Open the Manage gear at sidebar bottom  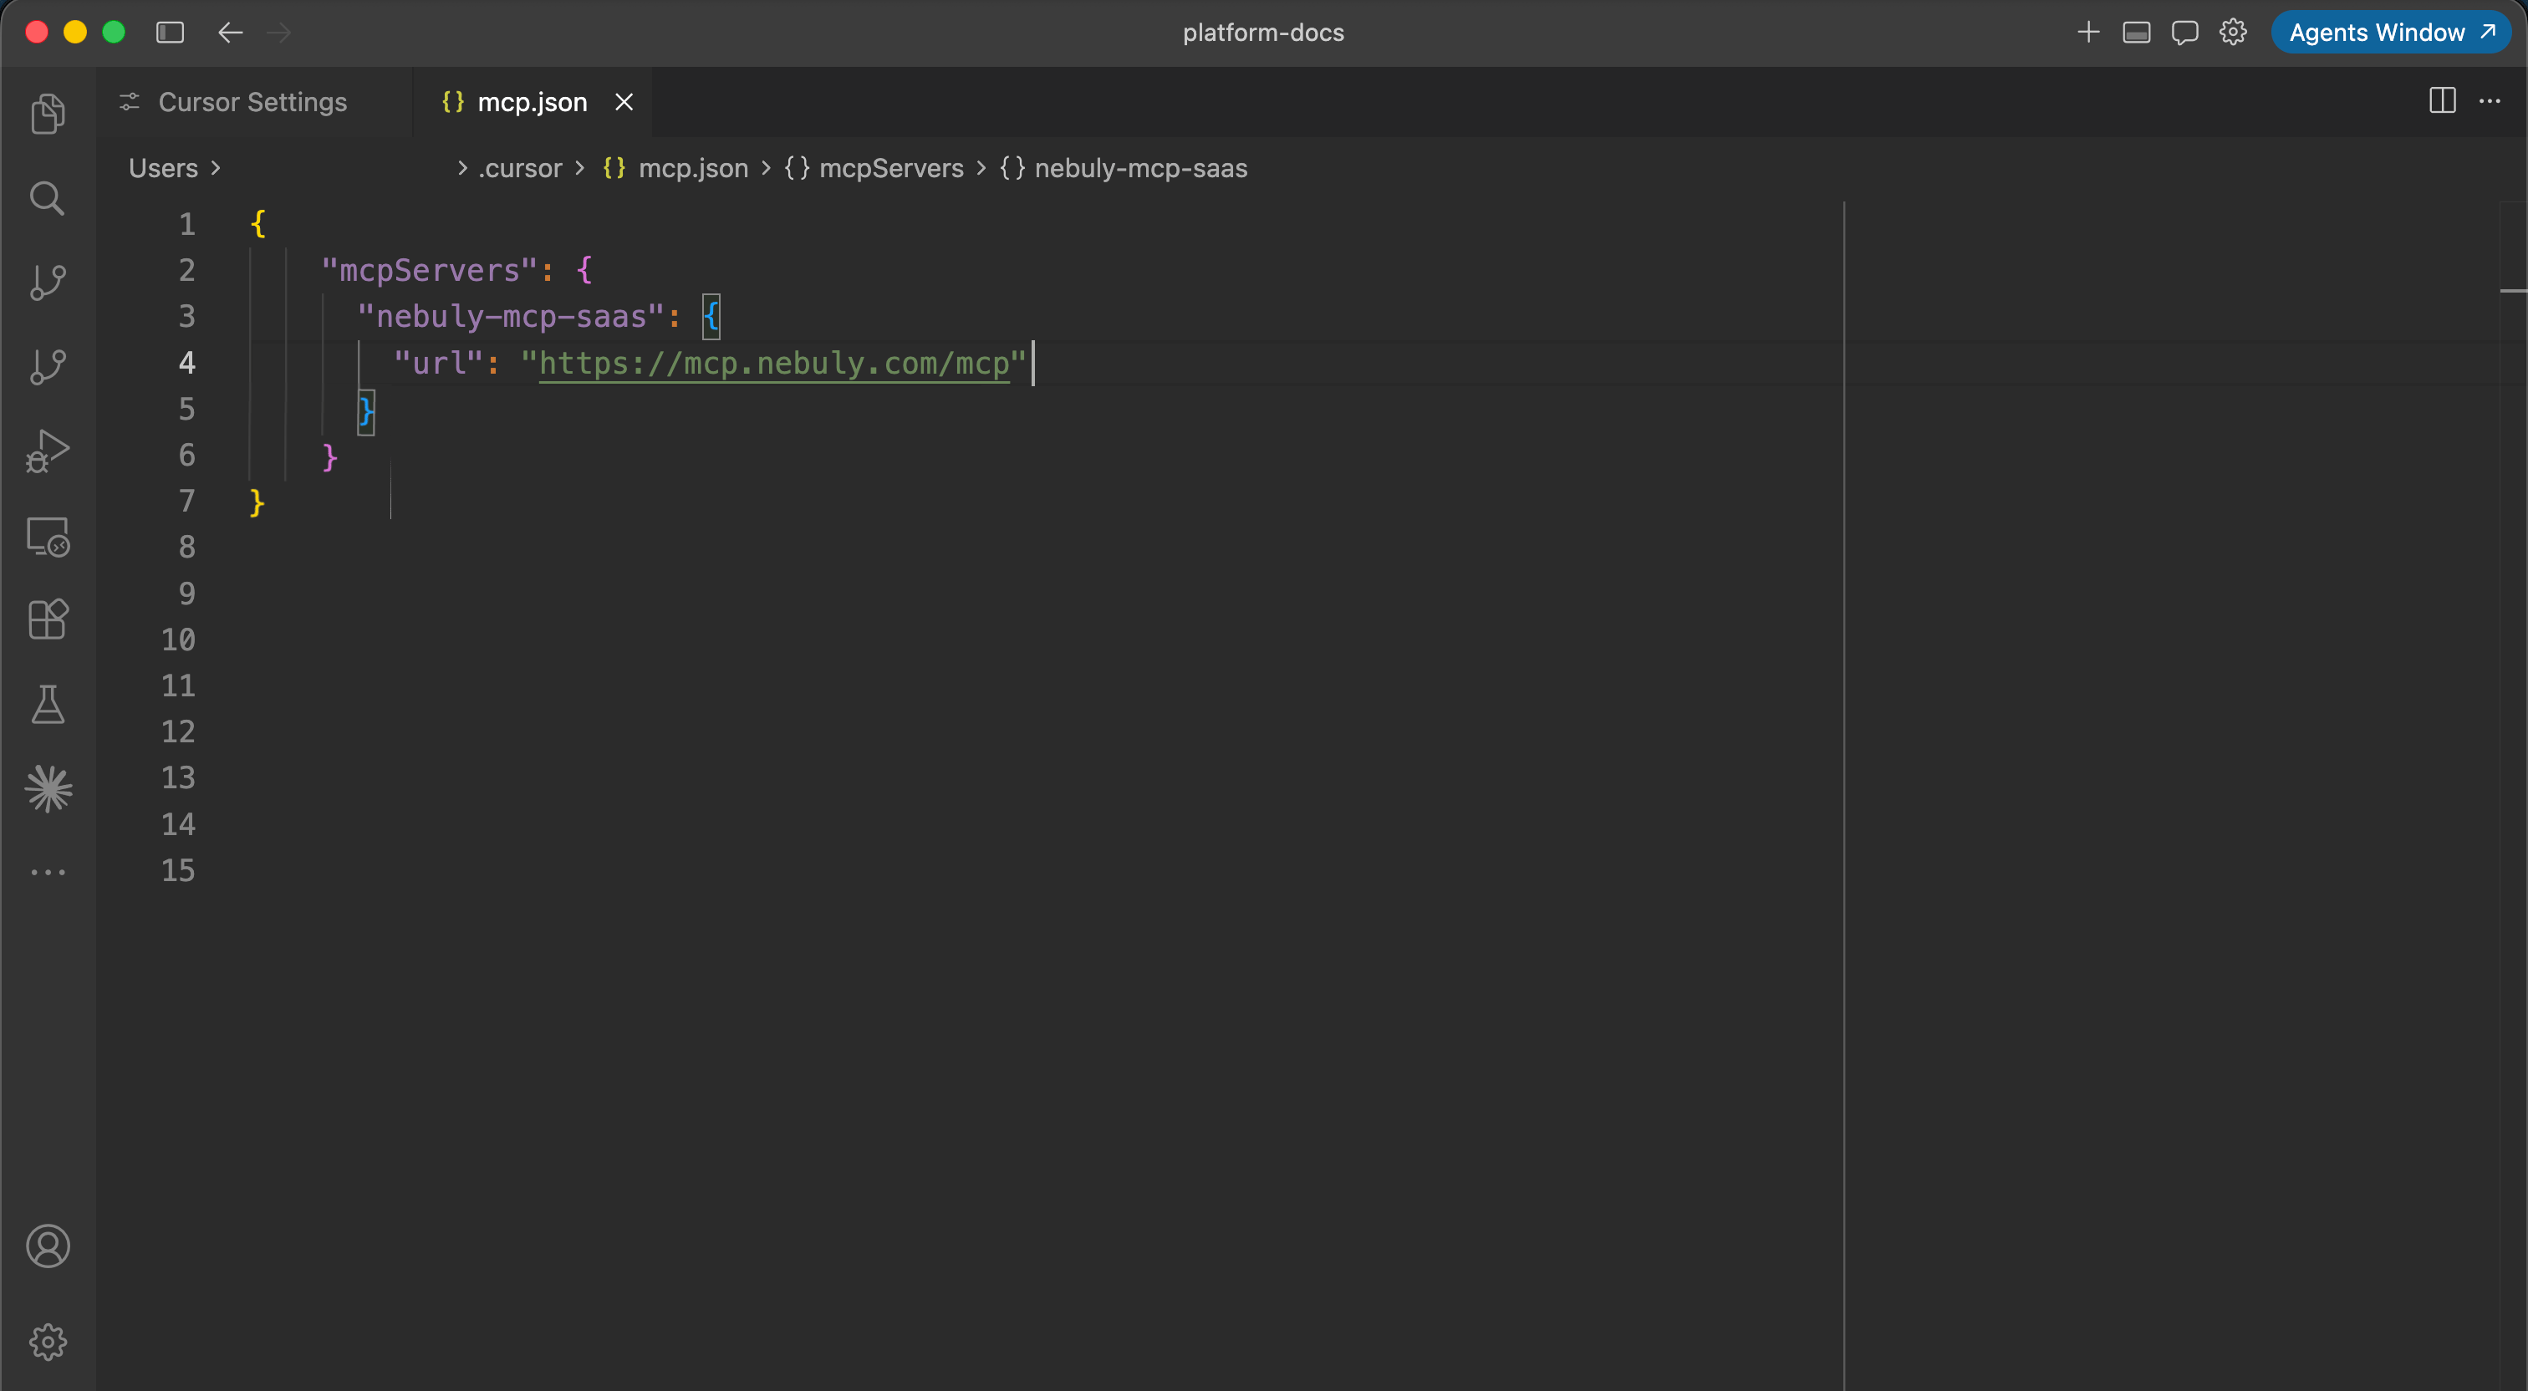[47, 1341]
